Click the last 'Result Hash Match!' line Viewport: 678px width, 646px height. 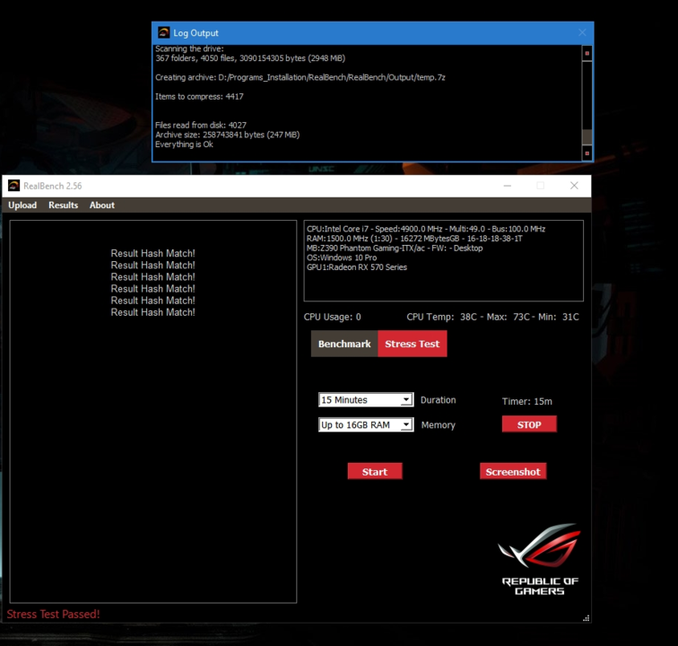(x=153, y=312)
